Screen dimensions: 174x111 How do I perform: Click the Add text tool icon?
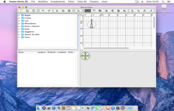[x=125, y=11]
